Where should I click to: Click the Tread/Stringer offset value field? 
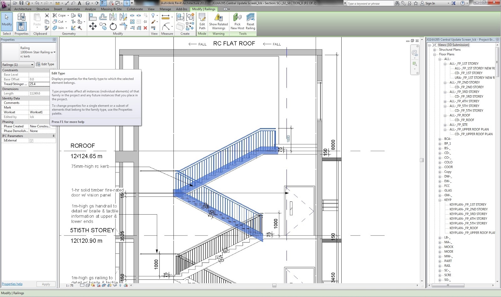pyautogui.click(x=39, y=84)
